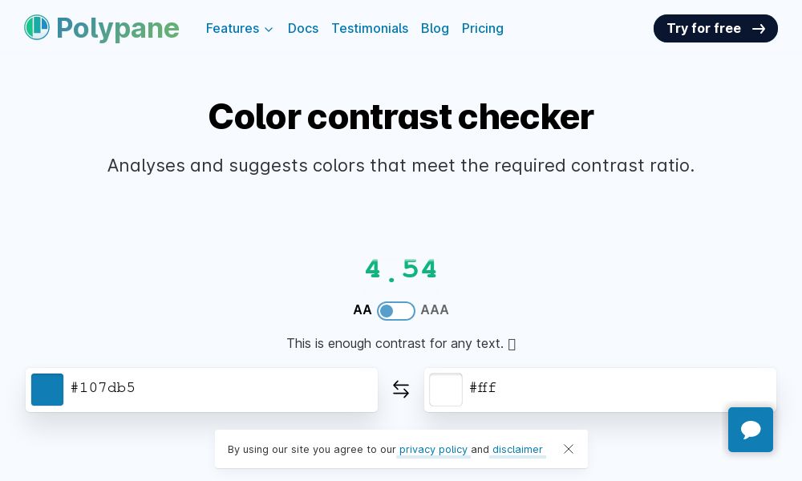Click the swap colors arrow icon
Image resolution: width=802 pixels, height=481 pixels.
[x=401, y=390]
